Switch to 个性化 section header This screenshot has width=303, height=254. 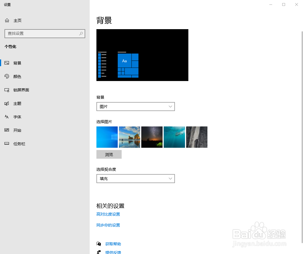click(x=10, y=47)
